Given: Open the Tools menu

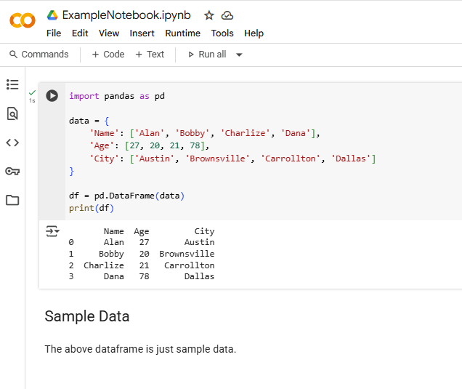Looking at the screenshot, I should click(x=222, y=33).
